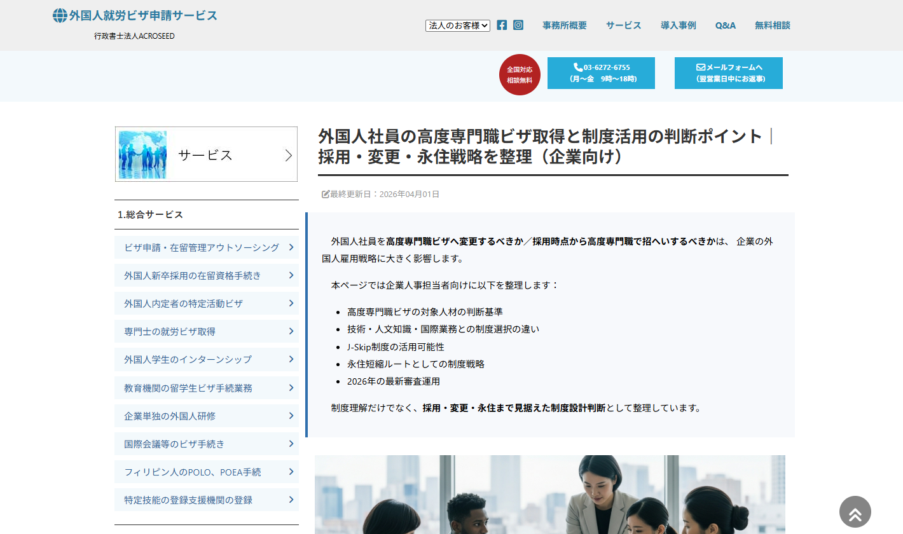903x534 pixels.
Task: Click the 導入事例 link
Action: coord(678,25)
